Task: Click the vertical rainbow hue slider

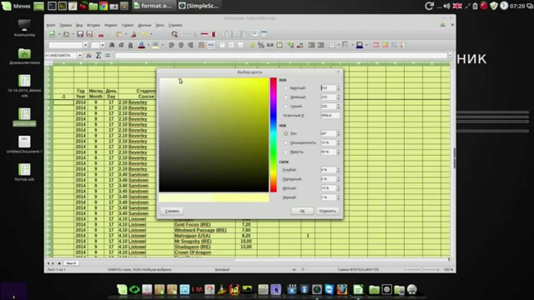Action: click(x=273, y=135)
